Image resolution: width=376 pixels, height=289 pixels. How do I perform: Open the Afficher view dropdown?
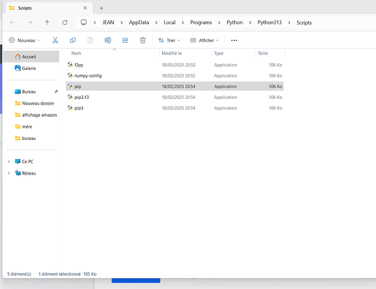tap(205, 40)
